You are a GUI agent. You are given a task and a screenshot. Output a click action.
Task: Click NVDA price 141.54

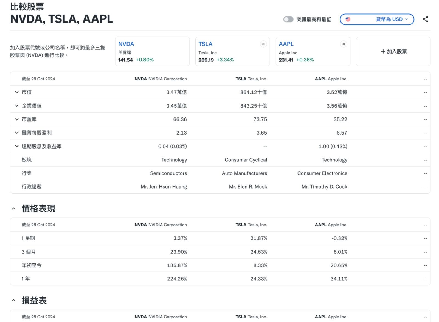pyautogui.click(x=125, y=60)
